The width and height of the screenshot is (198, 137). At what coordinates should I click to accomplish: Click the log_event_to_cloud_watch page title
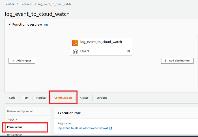click(x=37, y=14)
